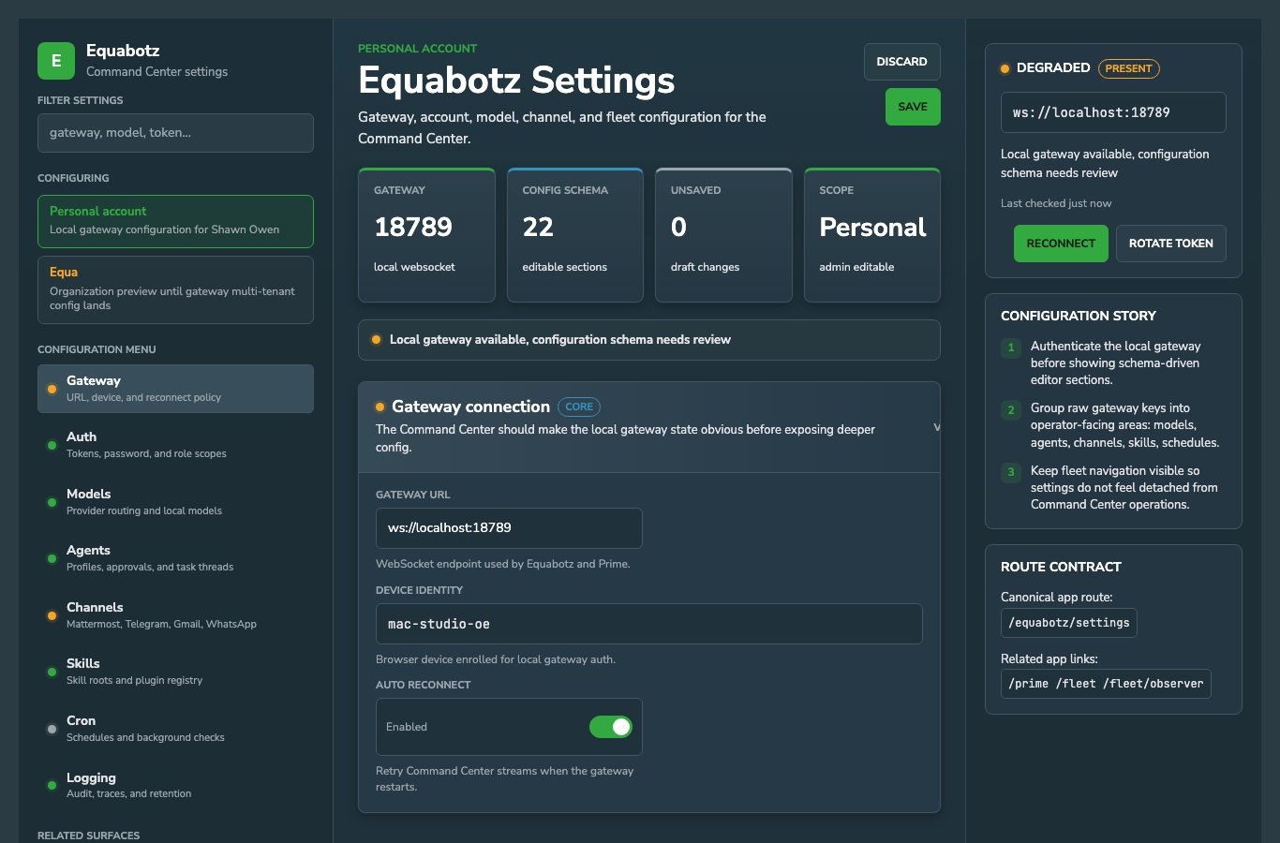Open the Gateway configuration menu item

click(175, 389)
